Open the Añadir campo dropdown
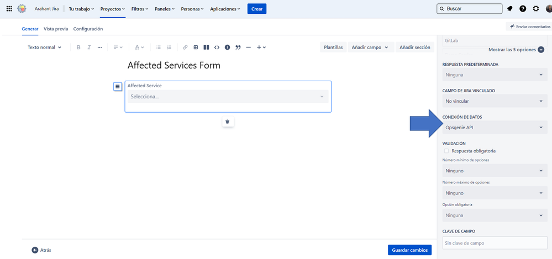 coord(371,47)
